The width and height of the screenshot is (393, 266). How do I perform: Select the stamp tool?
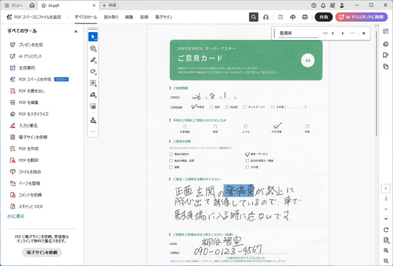click(x=93, y=120)
